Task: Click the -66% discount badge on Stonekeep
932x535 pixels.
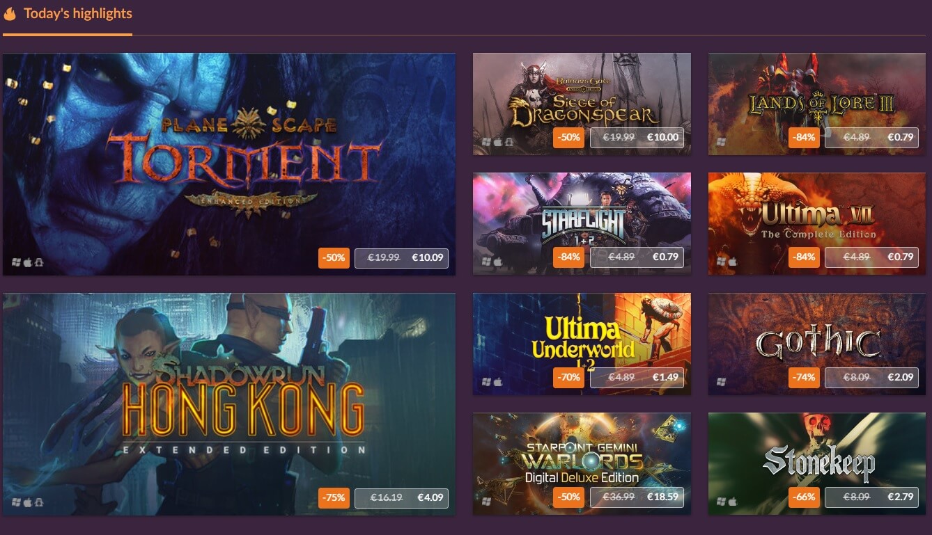Action: 804,497
